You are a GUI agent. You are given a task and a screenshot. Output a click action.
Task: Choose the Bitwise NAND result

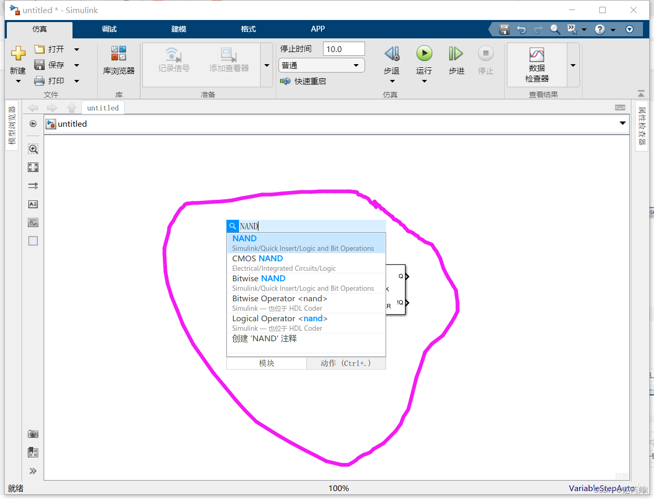[x=306, y=283]
